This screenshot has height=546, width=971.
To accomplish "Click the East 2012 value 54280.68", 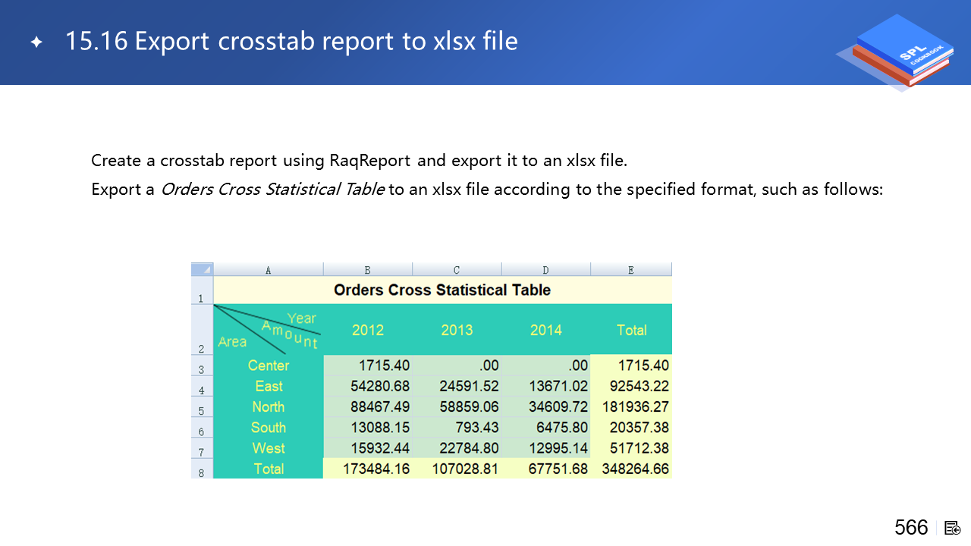I will (x=379, y=387).
